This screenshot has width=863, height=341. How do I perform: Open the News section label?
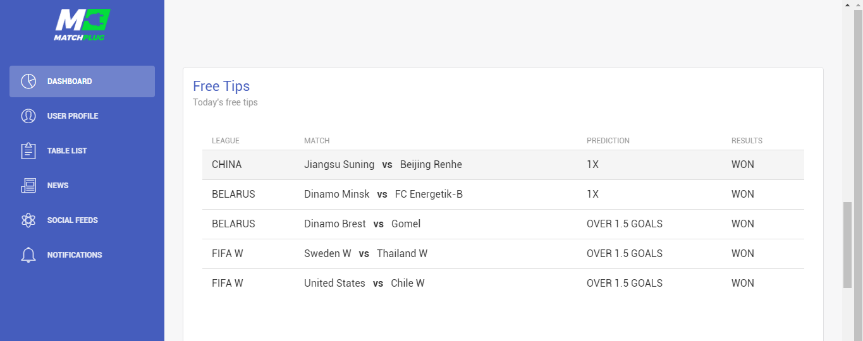pos(58,186)
